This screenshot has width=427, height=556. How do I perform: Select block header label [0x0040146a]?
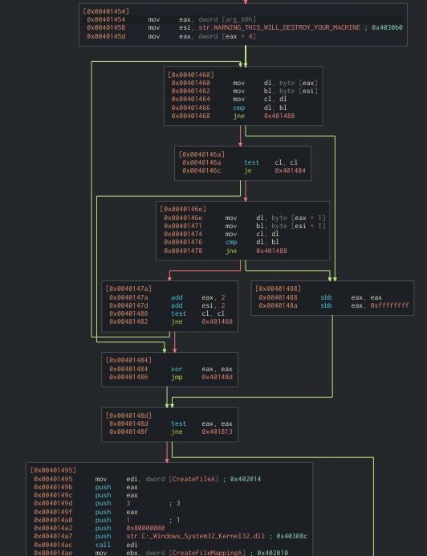point(201,154)
